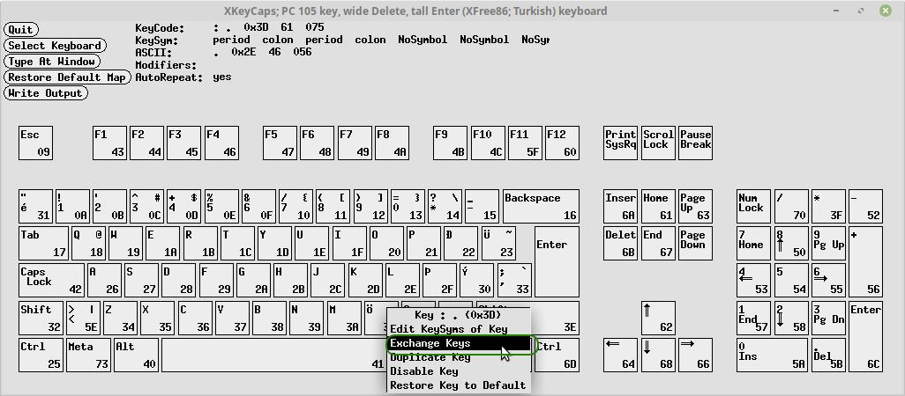Click the Type At Window button
905x396 pixels.
click(x=52, y=61)
